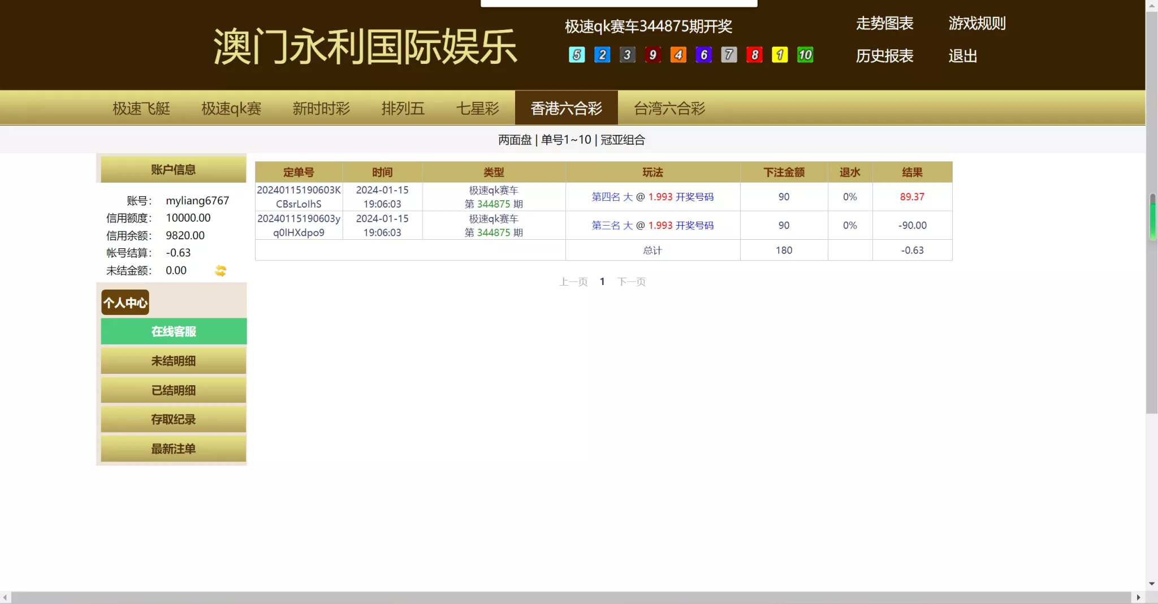Open the 个人中心 personal center
This screenshot has width=1158, height=604.
(x=125, y=302)
